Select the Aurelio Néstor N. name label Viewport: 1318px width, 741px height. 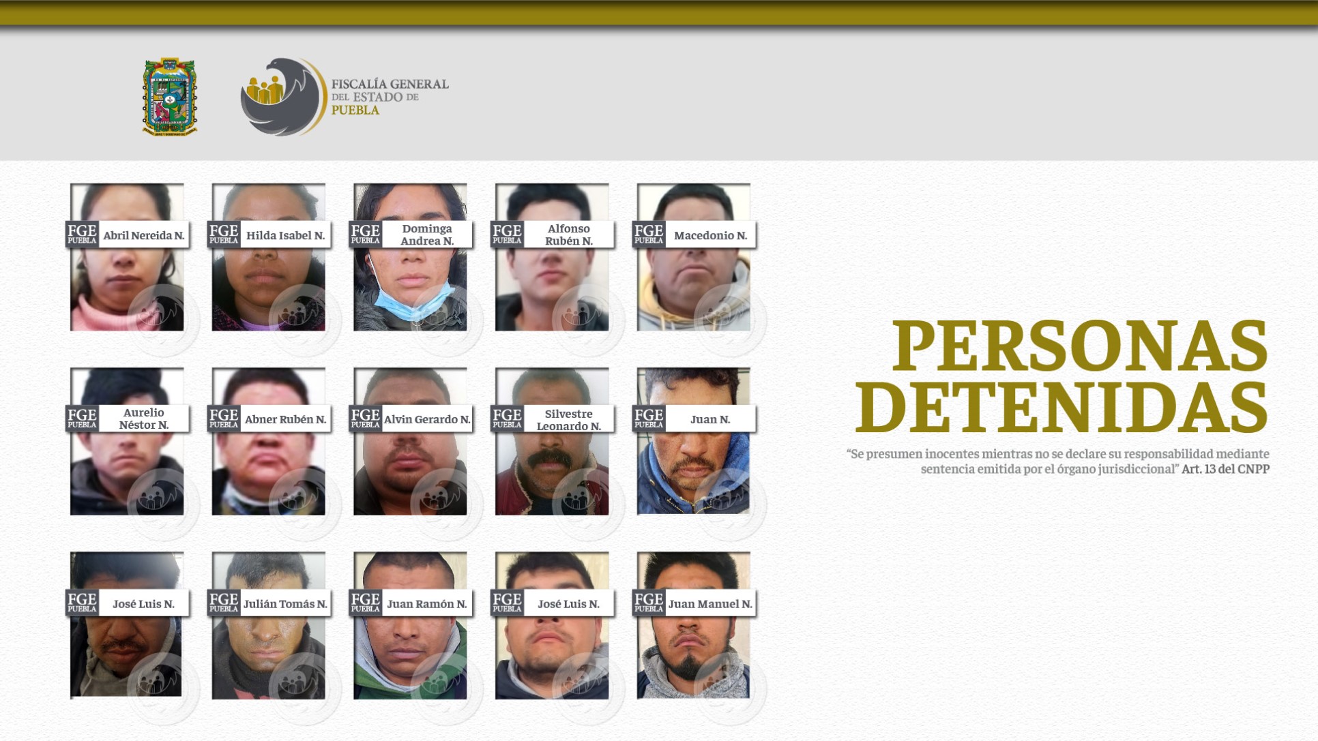click(x=144, y=419)
